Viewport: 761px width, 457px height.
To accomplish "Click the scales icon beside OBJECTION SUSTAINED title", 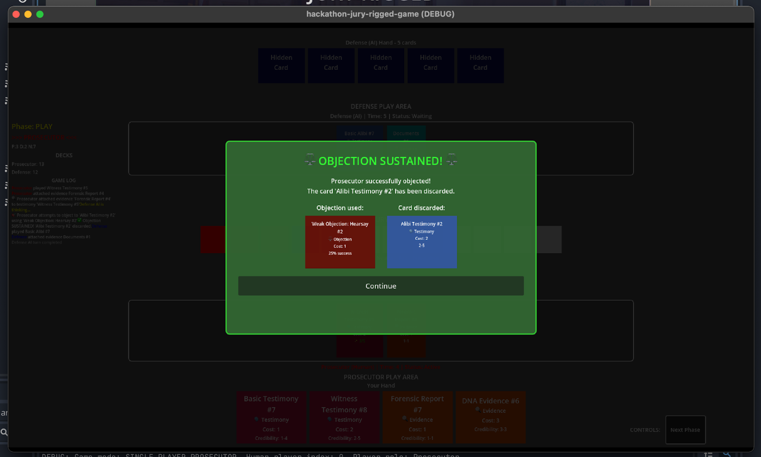I will [x=310, y=161].
